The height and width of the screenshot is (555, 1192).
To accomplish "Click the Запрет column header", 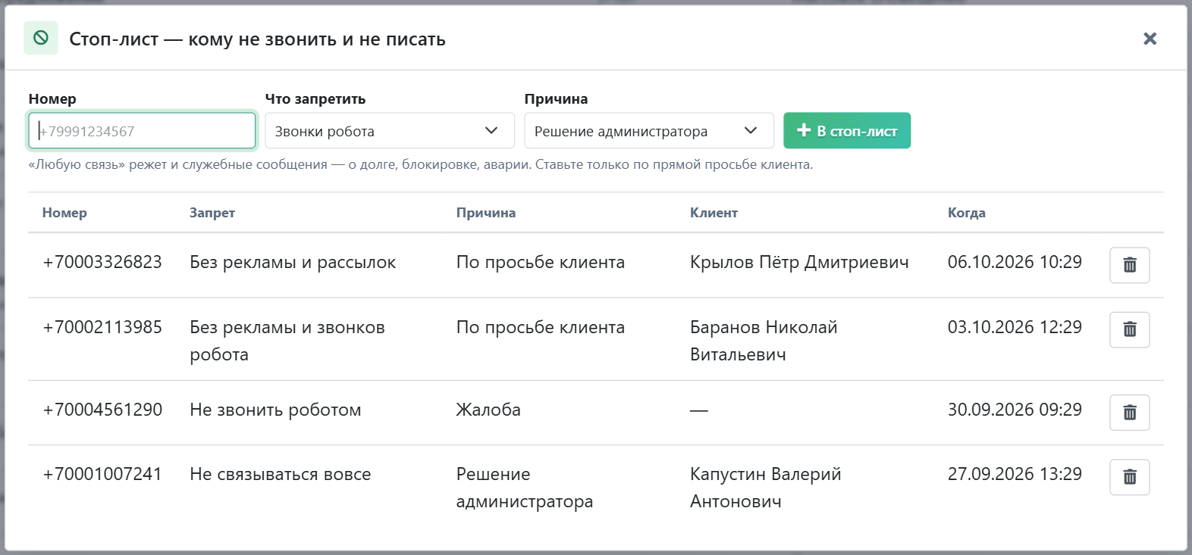I will 212,213.
